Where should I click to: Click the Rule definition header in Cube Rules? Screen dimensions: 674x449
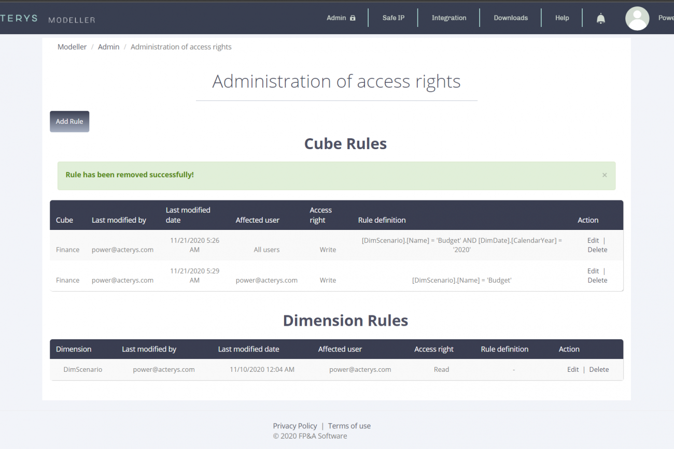[x=382, y=220]
